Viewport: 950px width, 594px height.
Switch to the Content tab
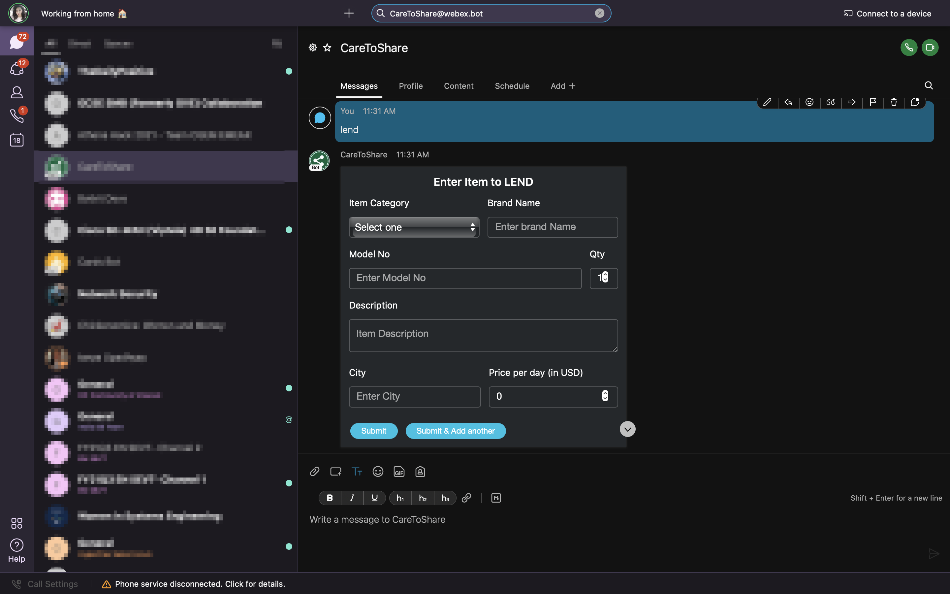pos(458,86)
